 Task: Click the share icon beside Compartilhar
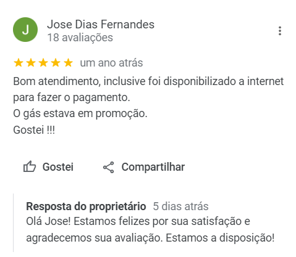[x=108, y=167]
